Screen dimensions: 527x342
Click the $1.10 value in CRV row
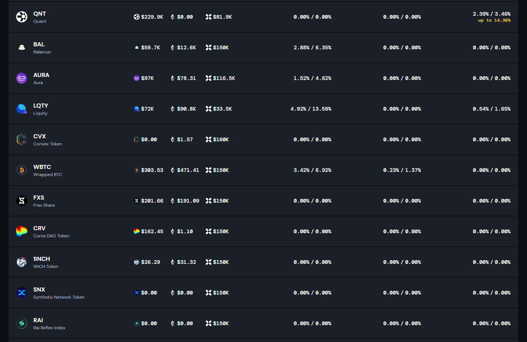coord(185,231)
